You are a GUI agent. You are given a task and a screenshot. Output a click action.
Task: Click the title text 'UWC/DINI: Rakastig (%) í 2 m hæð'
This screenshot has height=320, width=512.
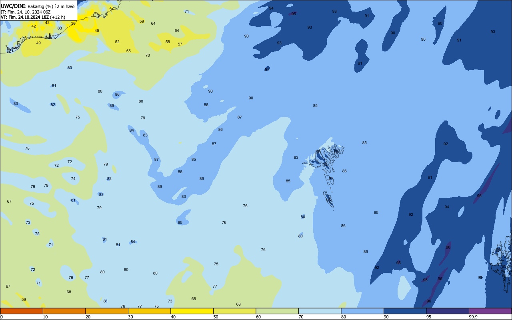38,6
